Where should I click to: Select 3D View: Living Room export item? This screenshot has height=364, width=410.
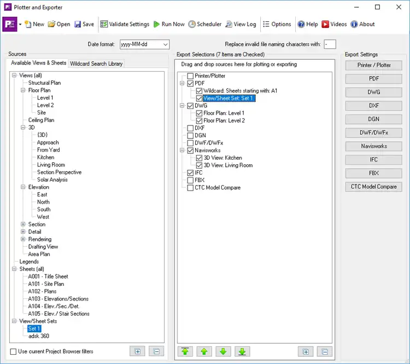(228, 165)
